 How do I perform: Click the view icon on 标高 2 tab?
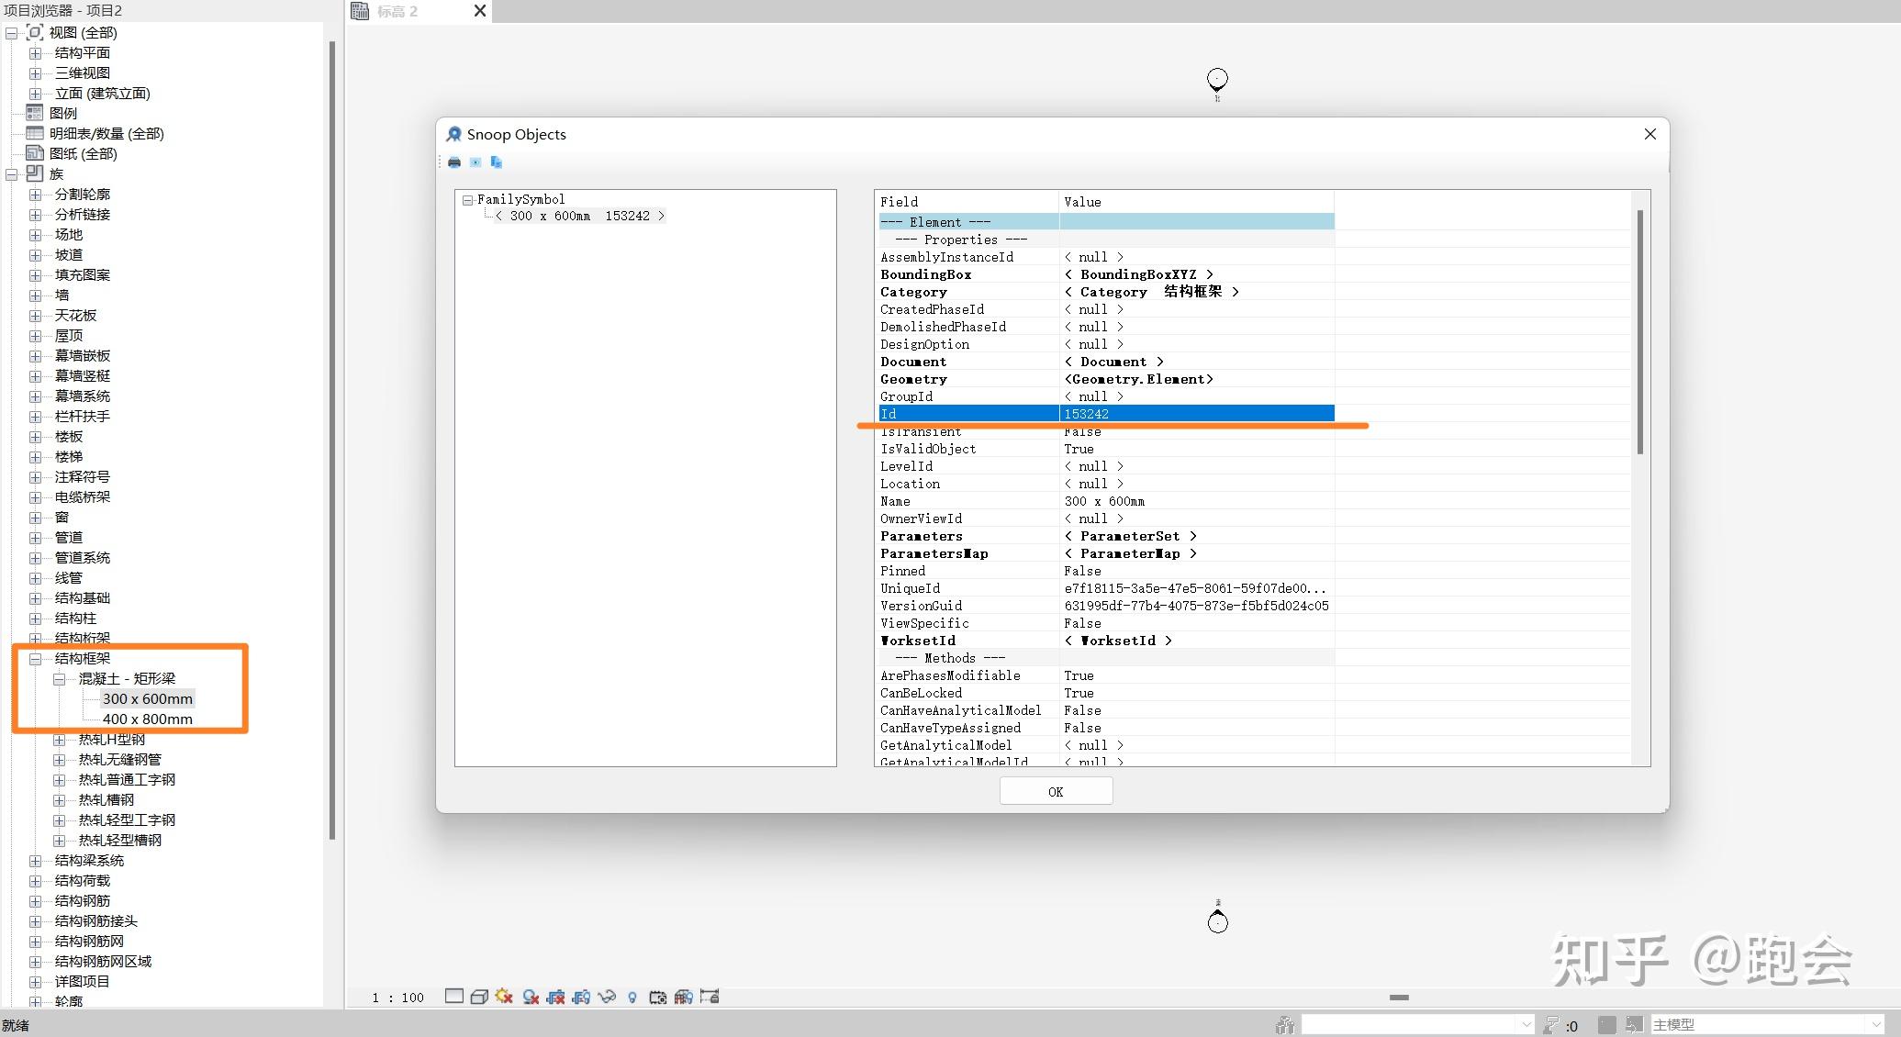[x=360, y=11]
